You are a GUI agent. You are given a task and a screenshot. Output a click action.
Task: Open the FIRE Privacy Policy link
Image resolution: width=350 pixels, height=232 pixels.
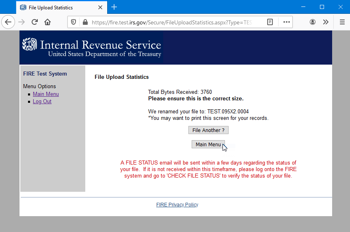pyautogui.click(x=177, y=205)
